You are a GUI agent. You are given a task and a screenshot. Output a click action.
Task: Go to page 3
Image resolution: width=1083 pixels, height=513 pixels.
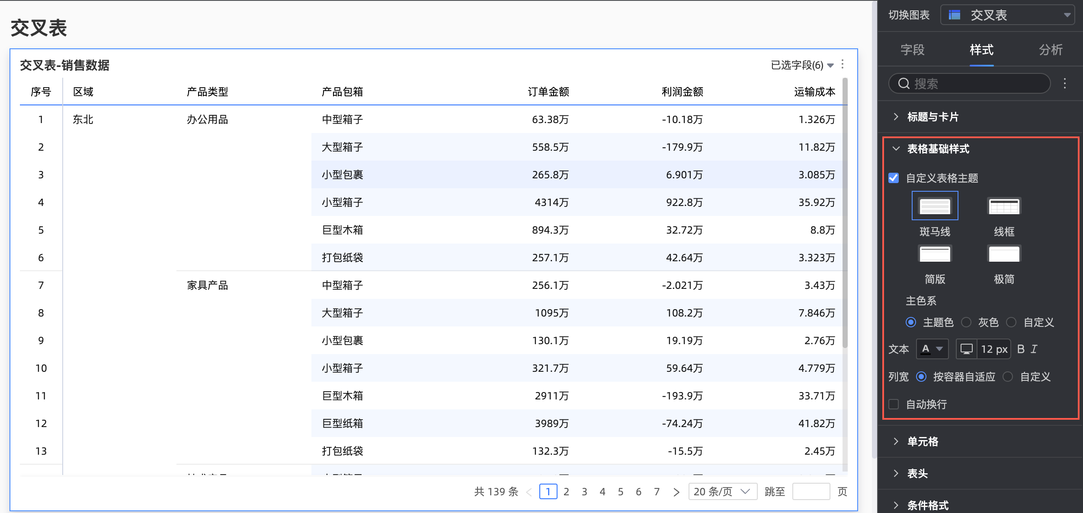point(584,491)
